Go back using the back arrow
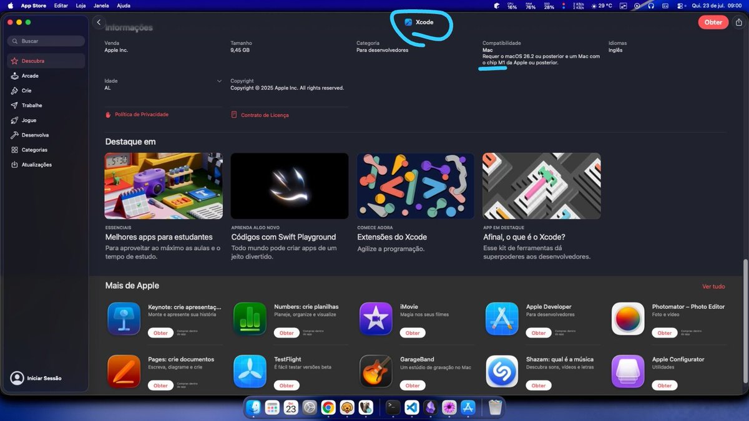 (99, 22)
